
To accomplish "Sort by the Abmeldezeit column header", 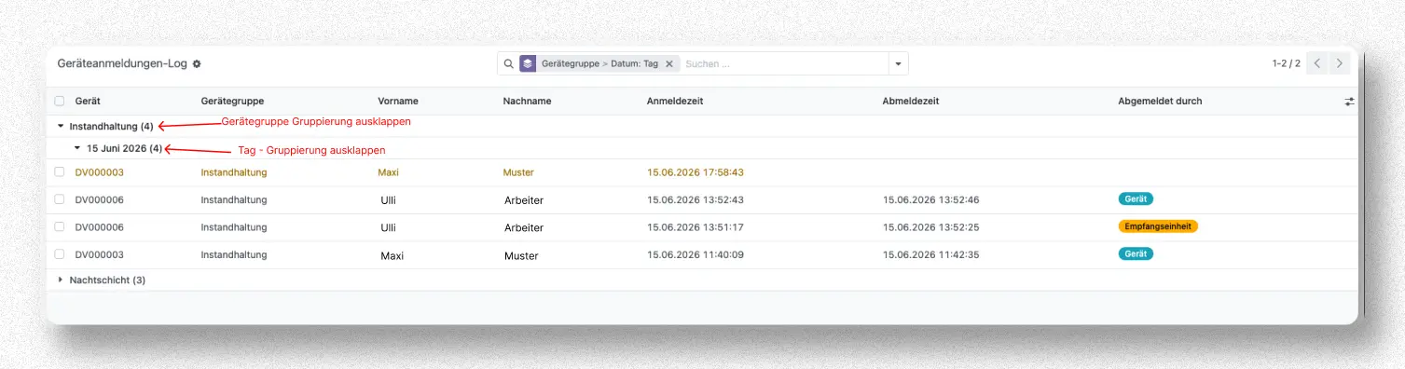I will click(912, 101).
